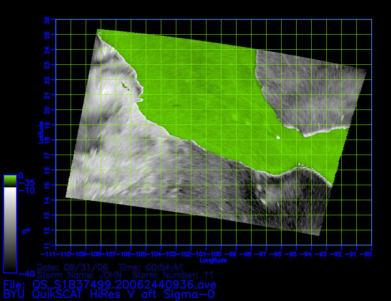Select the file name QS_S1B37499.20062440936.ave text
The image size is (391, 301).
point(124,284)
